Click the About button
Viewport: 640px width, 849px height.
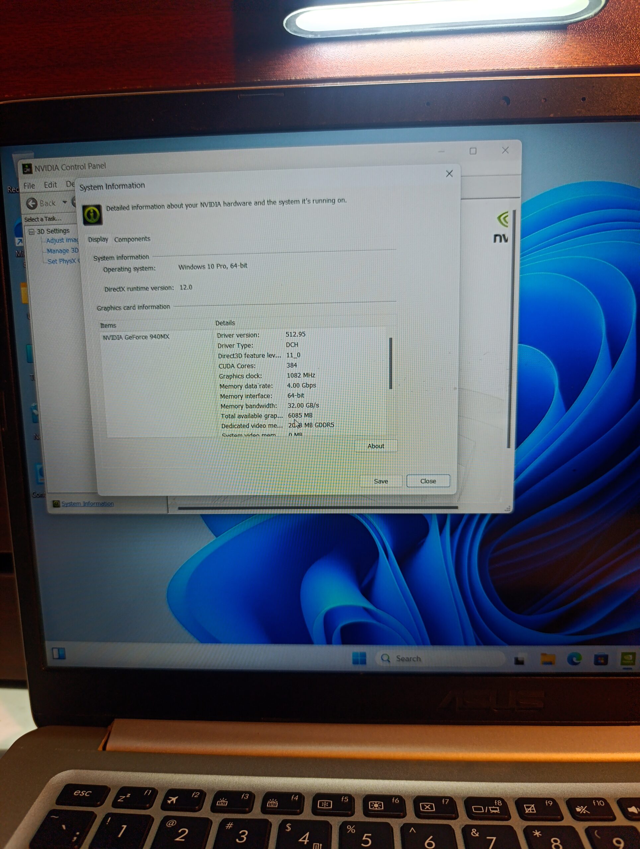tap(376, 446)
